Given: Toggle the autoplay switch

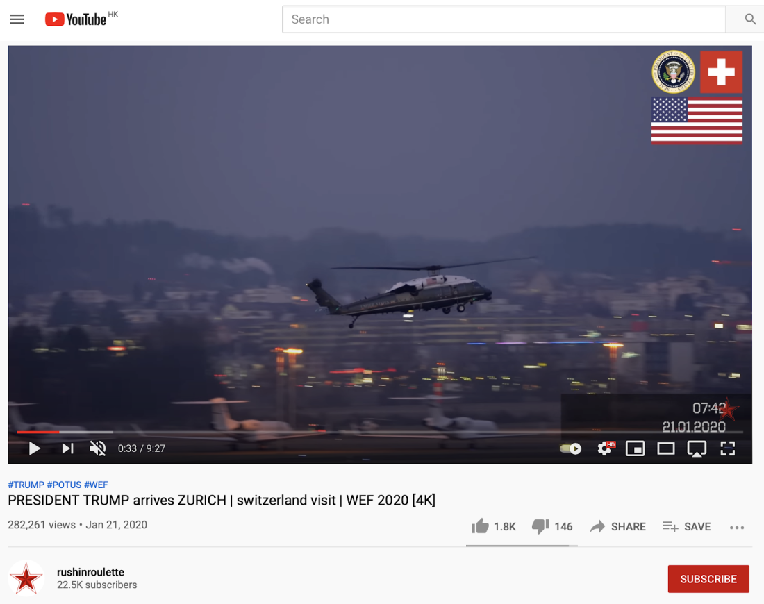Looking at the screenshot, I should click(570, 448).
